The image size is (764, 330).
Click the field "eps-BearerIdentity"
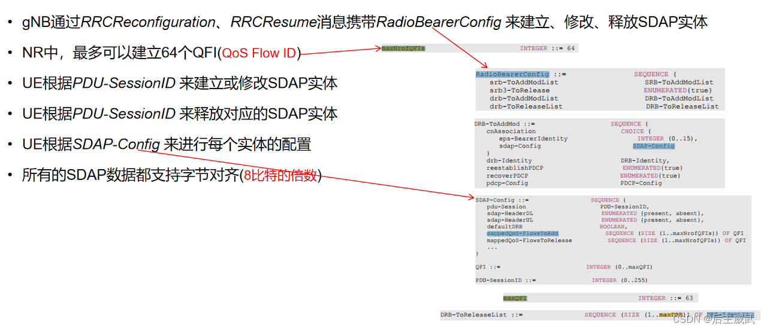pos(533,139)
